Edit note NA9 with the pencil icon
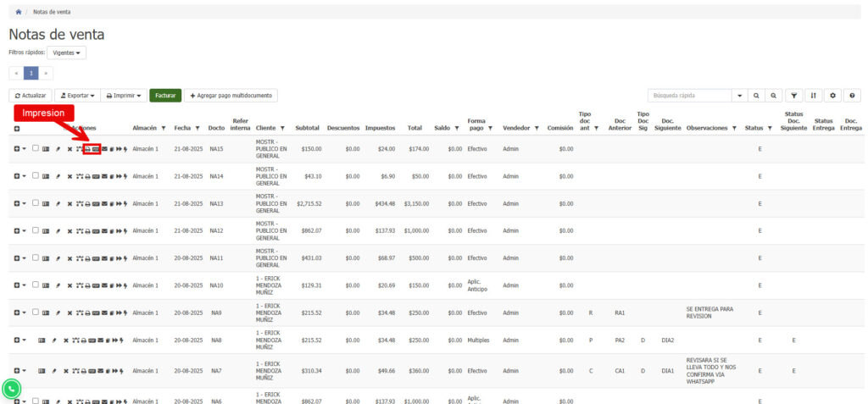Screen dimensions: 868x404 click(58, 313)
